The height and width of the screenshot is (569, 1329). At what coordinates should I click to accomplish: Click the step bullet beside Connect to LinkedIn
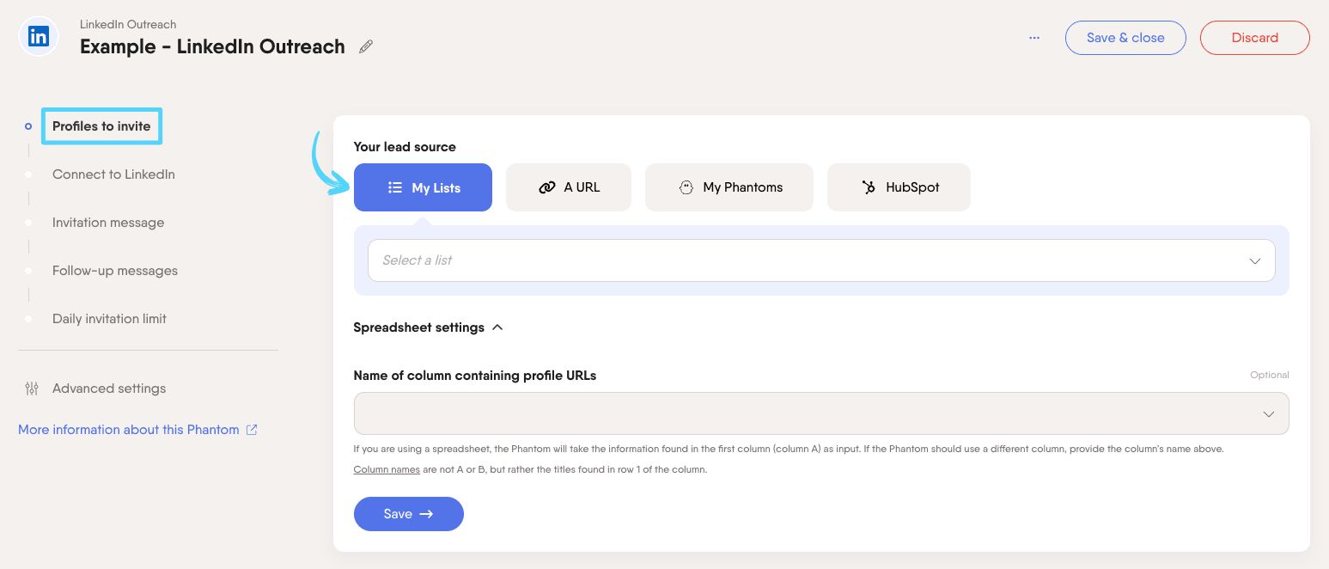coord(28,174)
